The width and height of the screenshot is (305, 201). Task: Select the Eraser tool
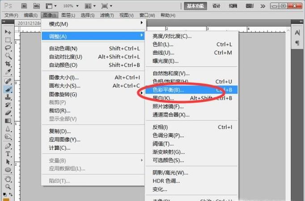(x=8, y=113)
